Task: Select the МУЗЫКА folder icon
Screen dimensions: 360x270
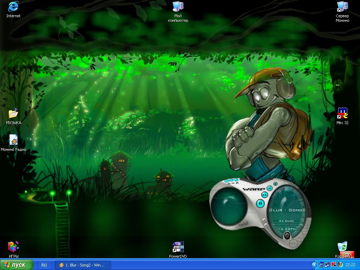Action: (x=13, y=116)
